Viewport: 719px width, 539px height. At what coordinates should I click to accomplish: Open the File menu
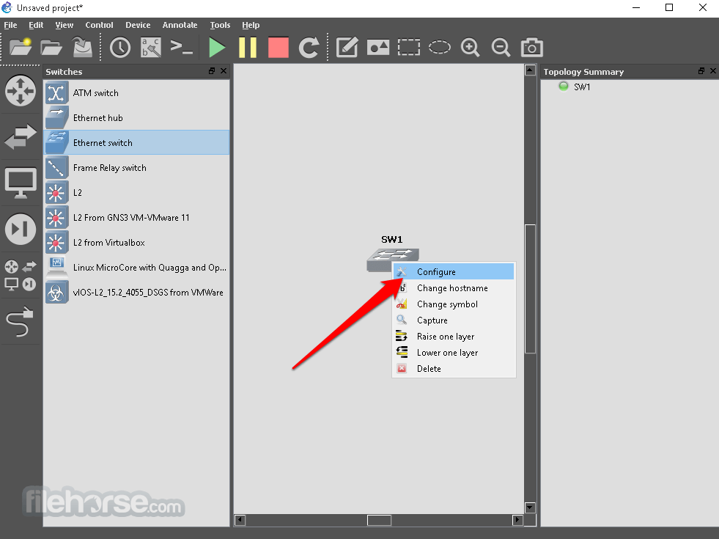coord(10,25)
